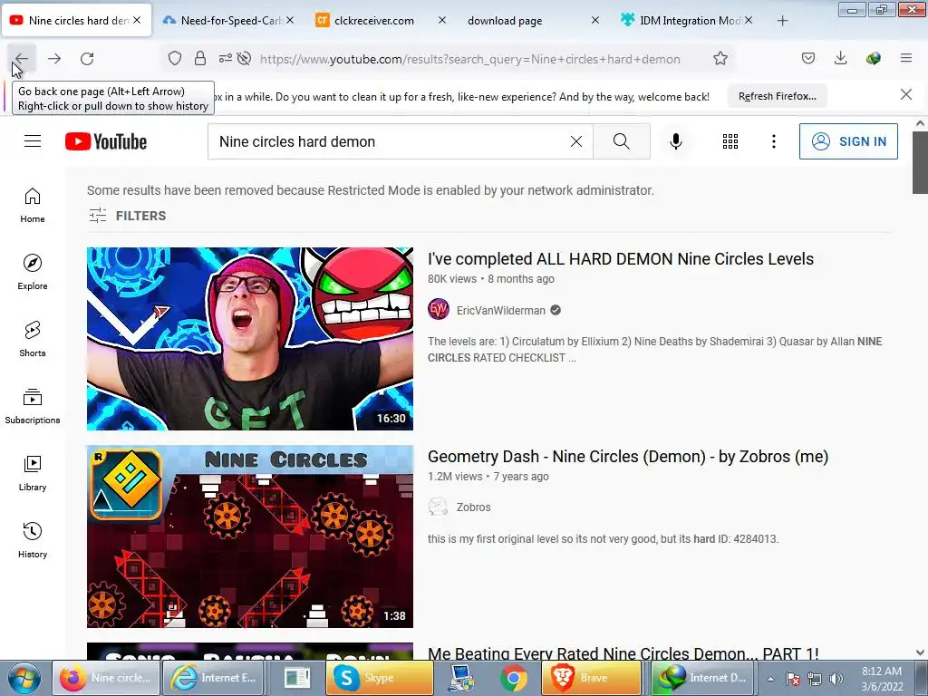Click the Refresh Firefox button

(x=777, y=96)
